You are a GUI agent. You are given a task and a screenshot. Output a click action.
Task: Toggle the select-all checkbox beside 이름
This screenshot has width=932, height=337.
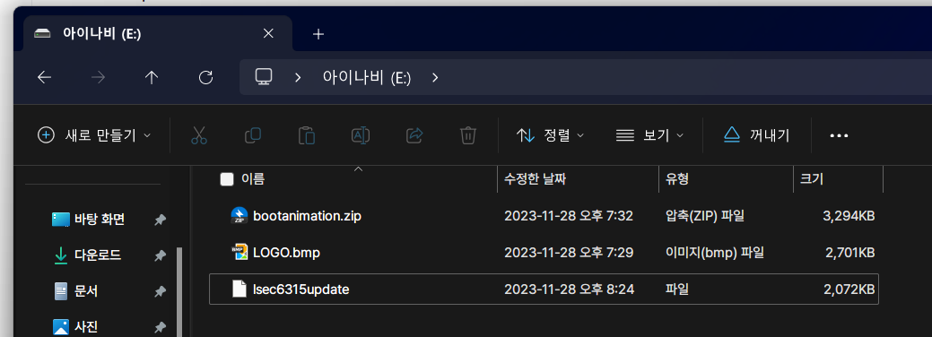(226, 179)
